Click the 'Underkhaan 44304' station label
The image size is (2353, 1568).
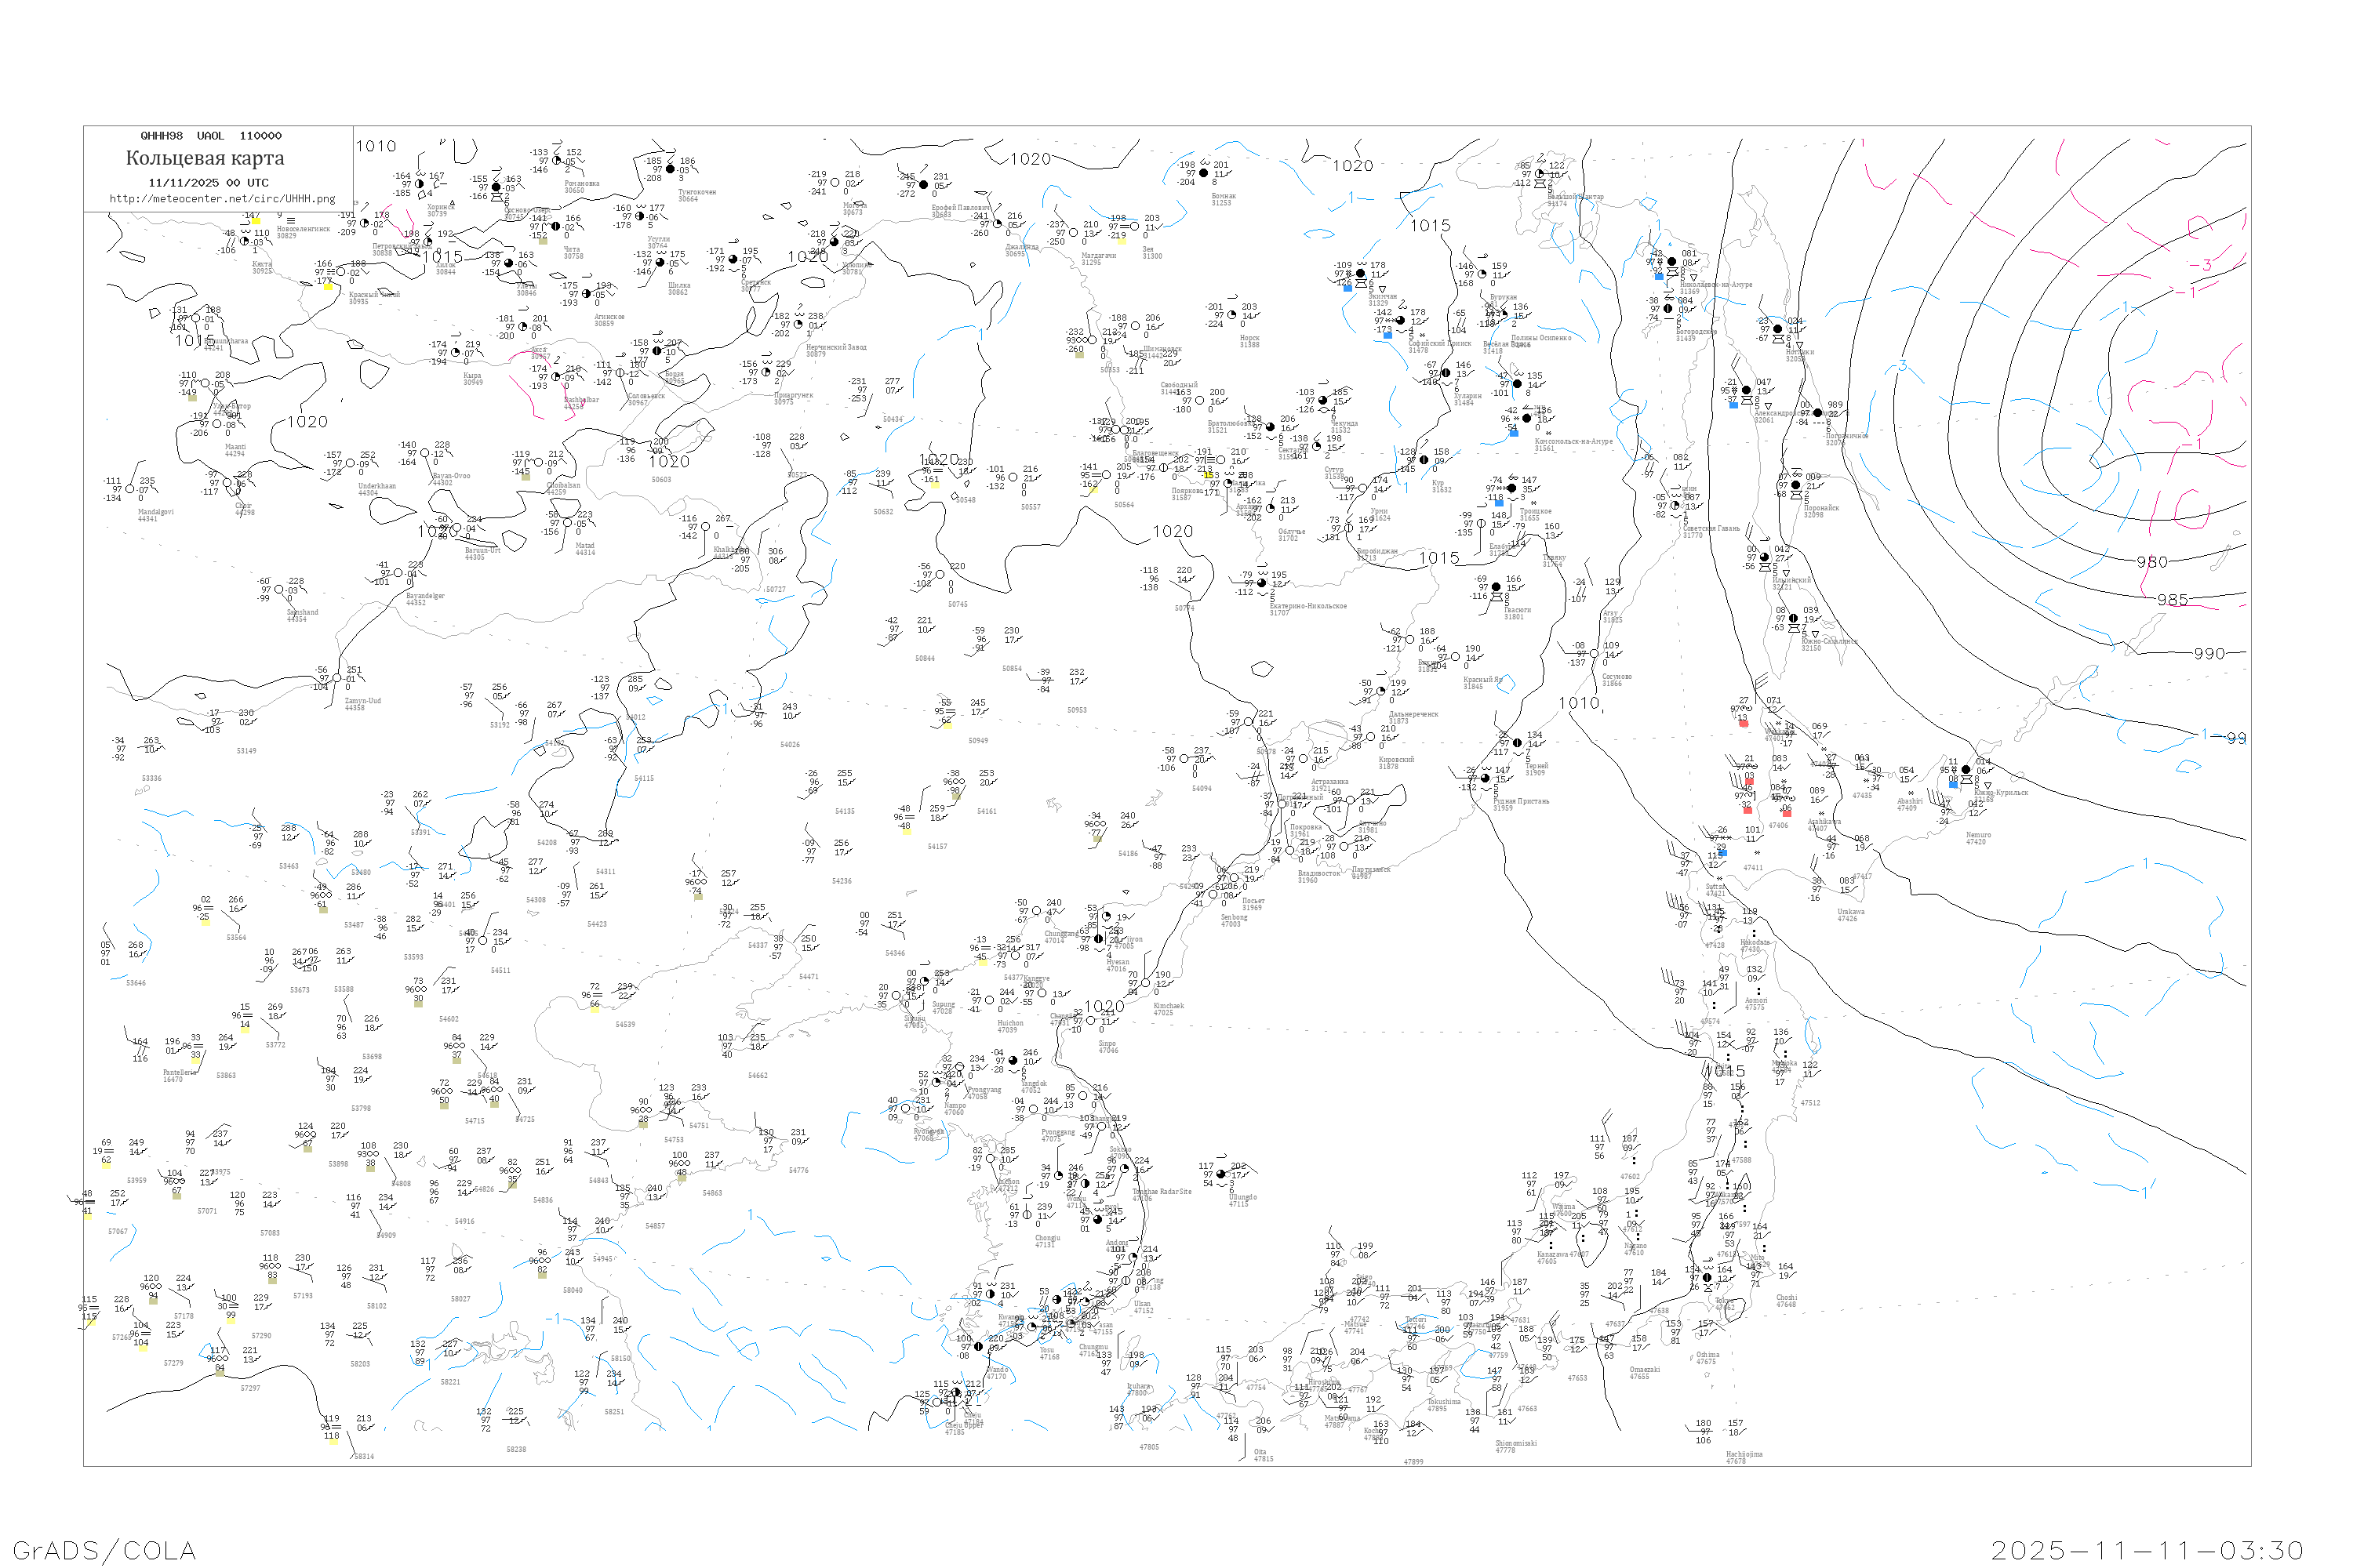pos(377,489)
